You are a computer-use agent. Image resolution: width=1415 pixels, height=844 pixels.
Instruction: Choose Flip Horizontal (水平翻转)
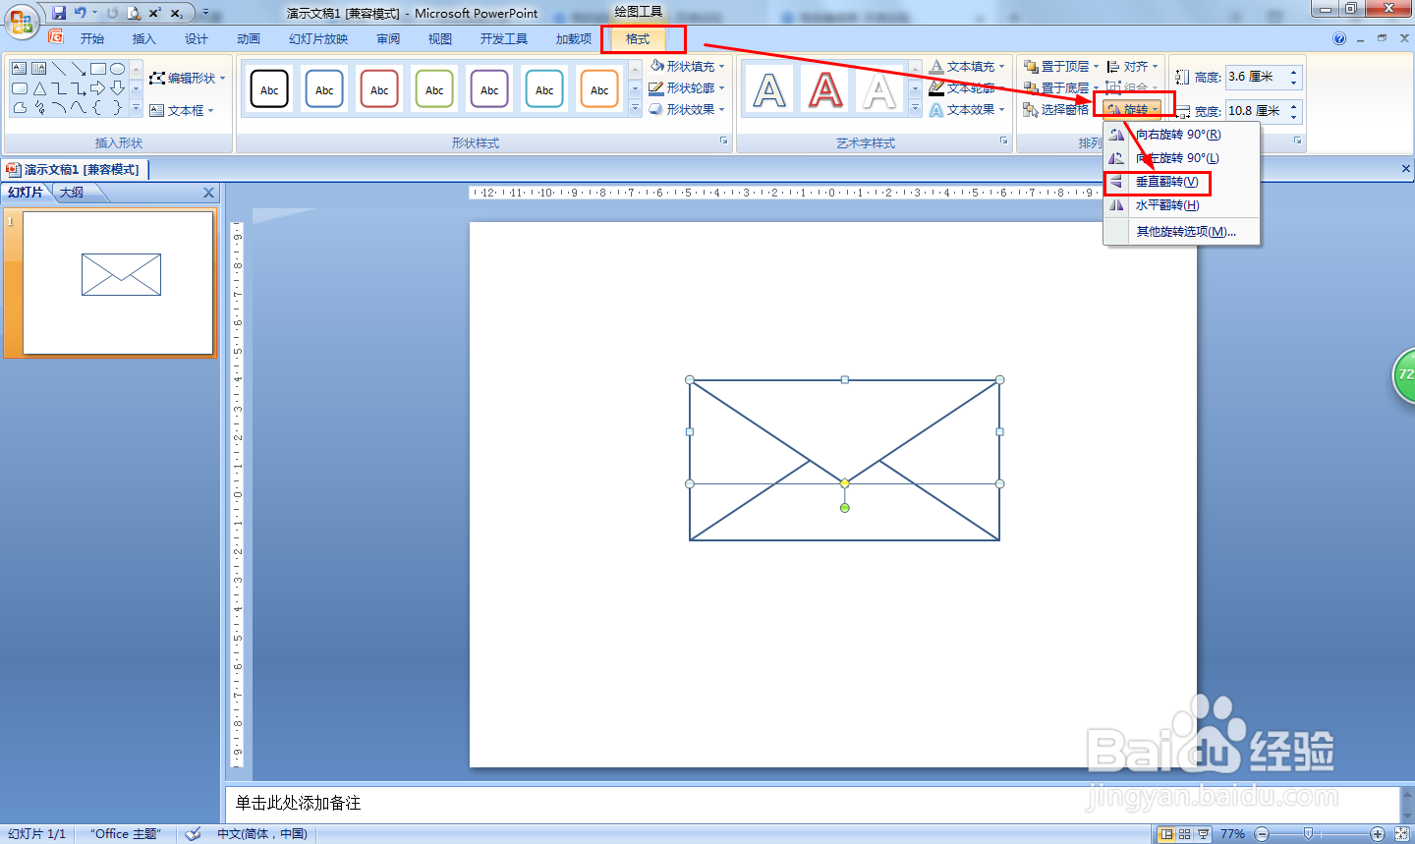pos(1182,205)
